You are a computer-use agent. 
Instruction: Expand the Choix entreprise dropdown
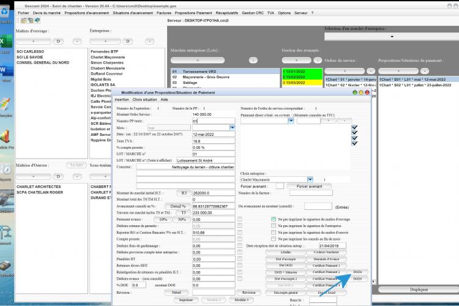310,179
